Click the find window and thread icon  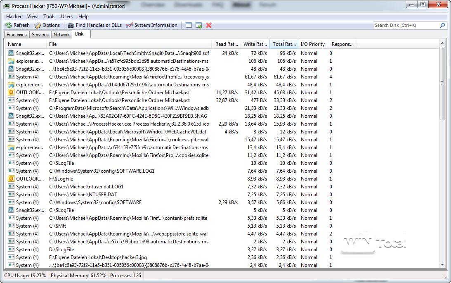click(199, 25)
